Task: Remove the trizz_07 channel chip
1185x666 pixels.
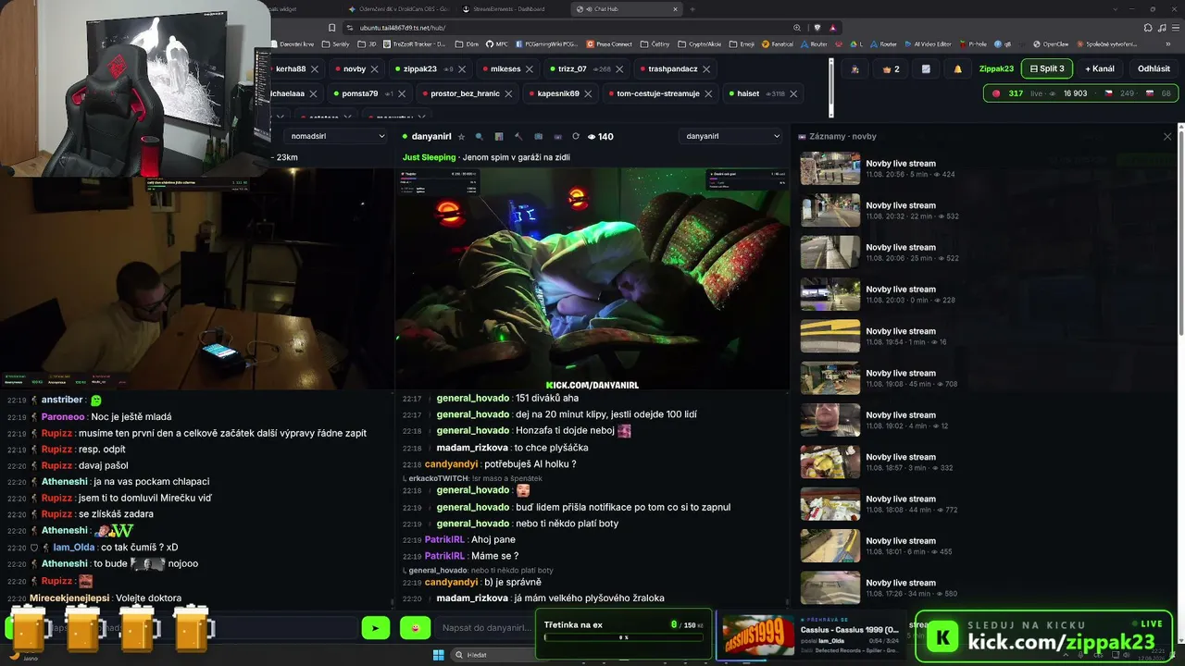Action: [x=619, y=68]
